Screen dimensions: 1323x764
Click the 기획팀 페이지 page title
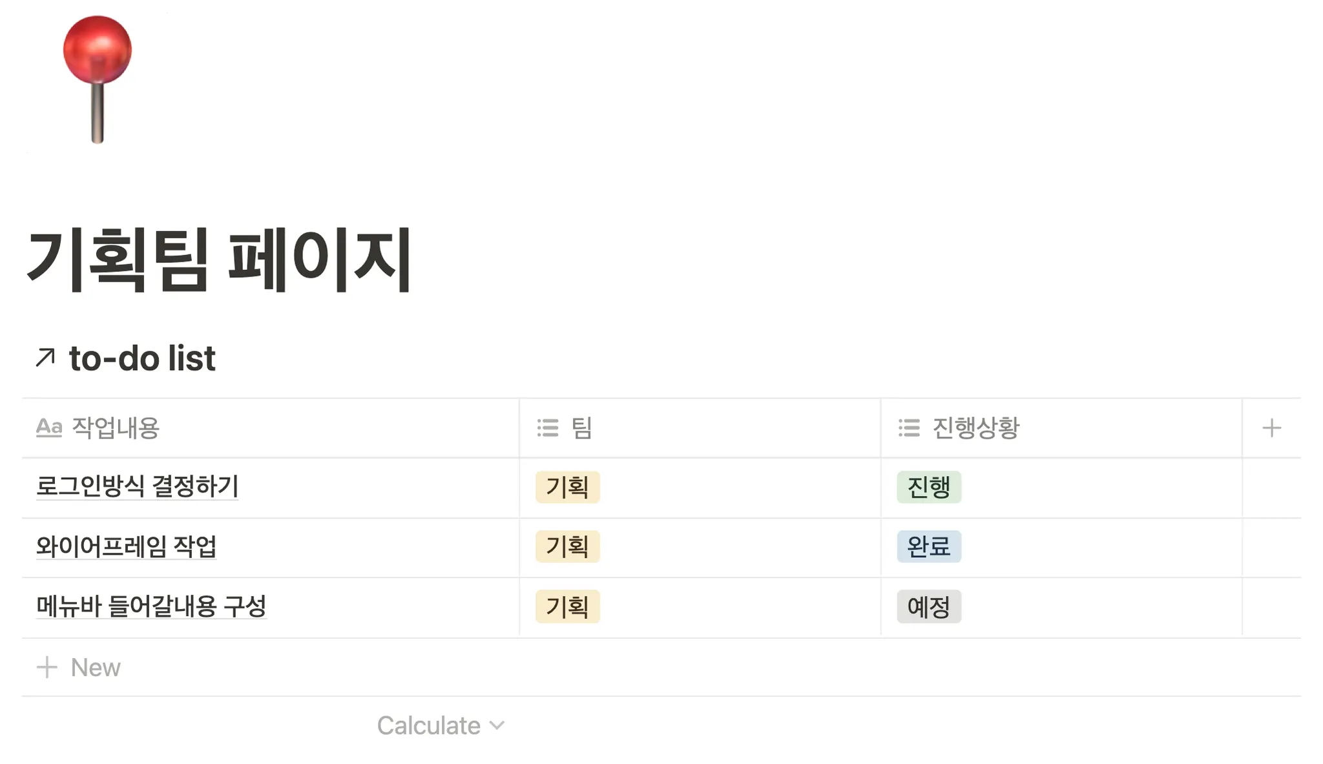[x=219, y=260]
